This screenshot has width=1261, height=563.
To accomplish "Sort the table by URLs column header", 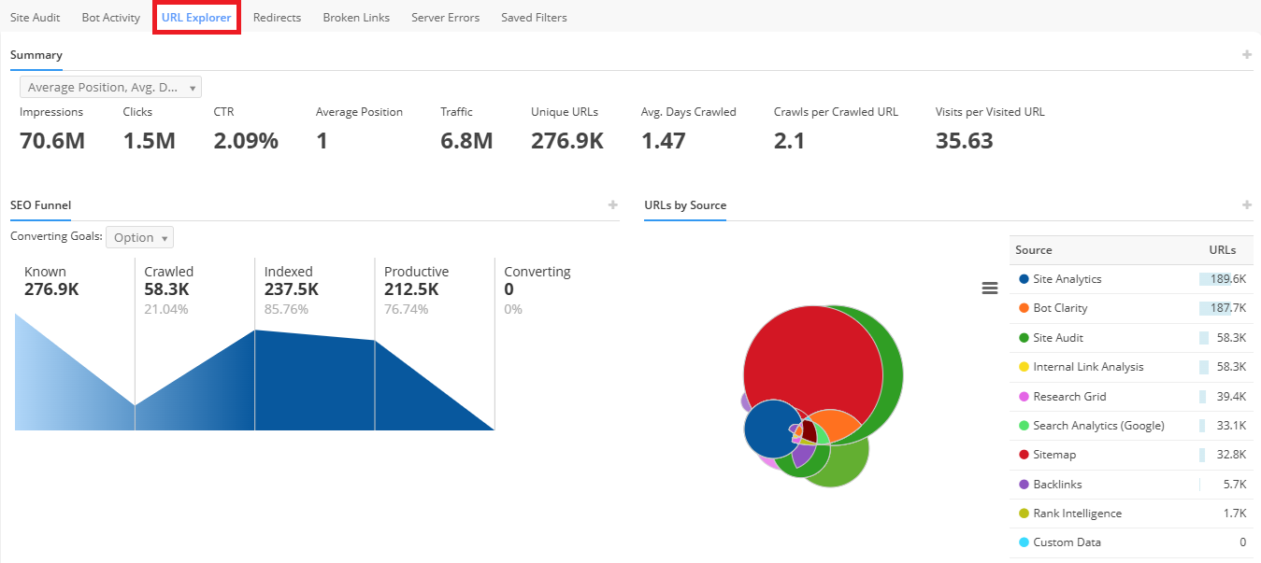I will tap(1222, 250).
